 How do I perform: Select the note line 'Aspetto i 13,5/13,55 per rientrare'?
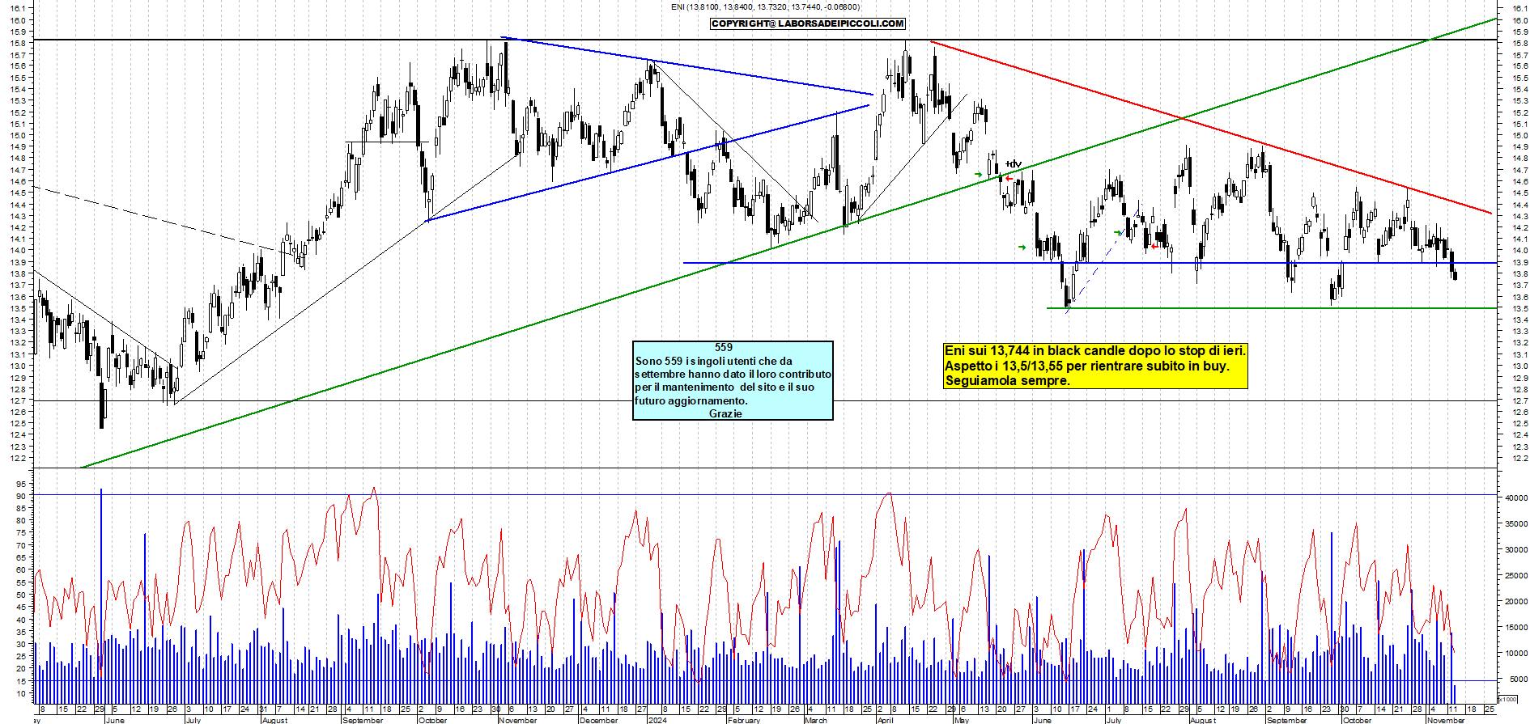(1086, 366)
